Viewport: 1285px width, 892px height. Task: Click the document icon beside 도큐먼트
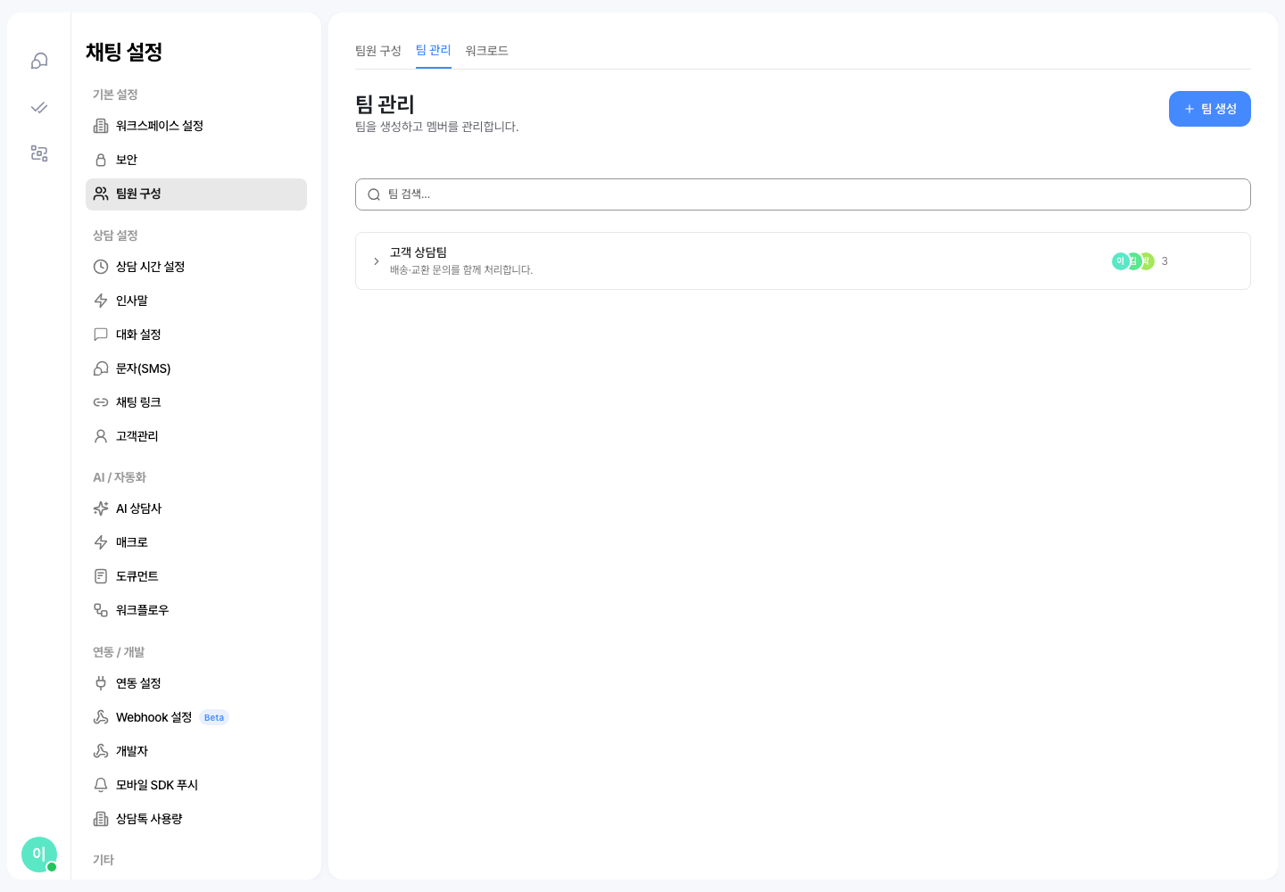(x=101, y=576)
